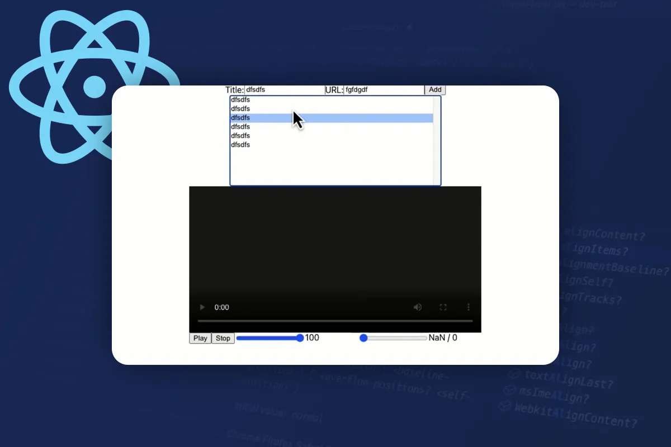Click in the Title input field

[285, 89]
